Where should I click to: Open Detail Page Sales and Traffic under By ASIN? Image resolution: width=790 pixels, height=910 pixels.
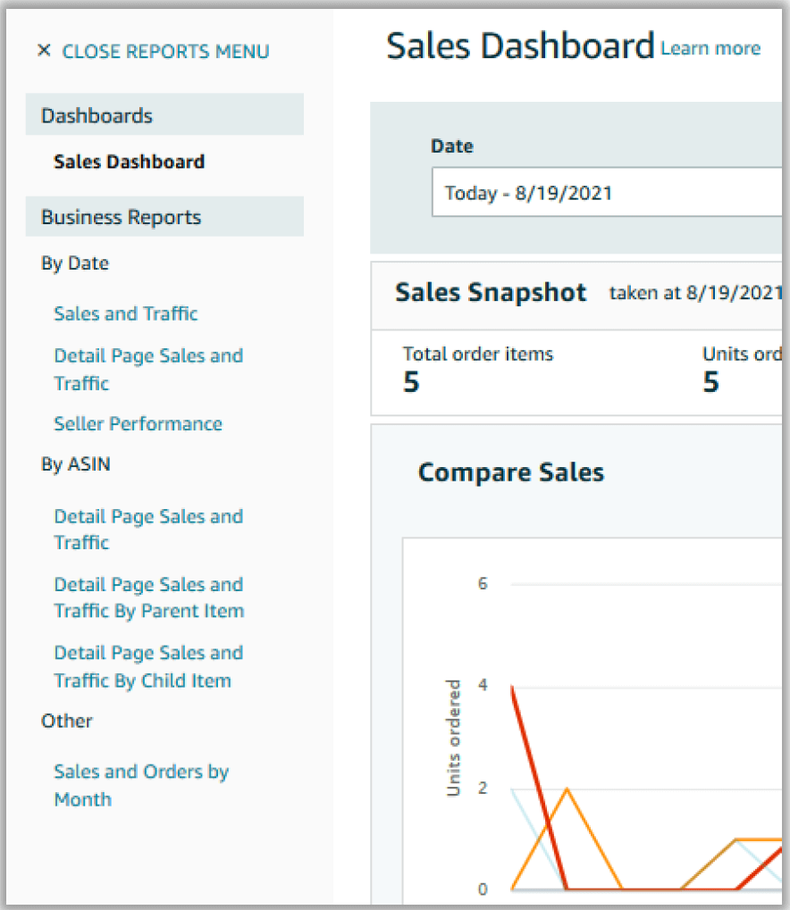pyautogui.click(x=148, y=529)
